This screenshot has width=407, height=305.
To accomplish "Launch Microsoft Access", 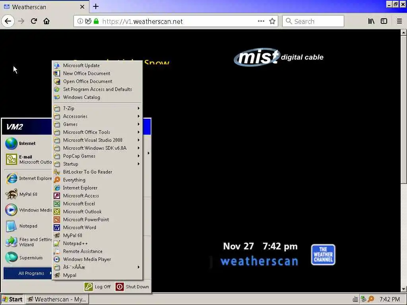I will click(97, 196).
